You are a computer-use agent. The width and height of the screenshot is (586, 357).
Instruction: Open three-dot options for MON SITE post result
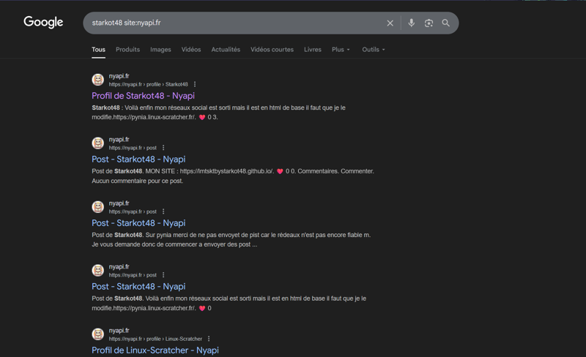click(163, 148)
